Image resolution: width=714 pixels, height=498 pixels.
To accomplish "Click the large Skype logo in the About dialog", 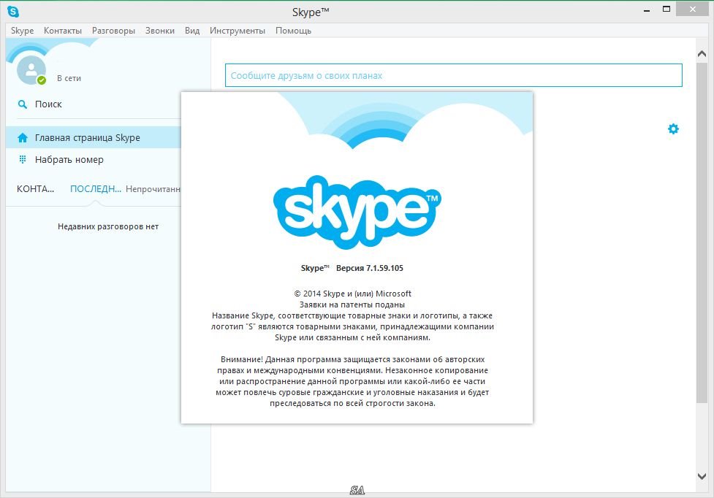I will 357,212.
